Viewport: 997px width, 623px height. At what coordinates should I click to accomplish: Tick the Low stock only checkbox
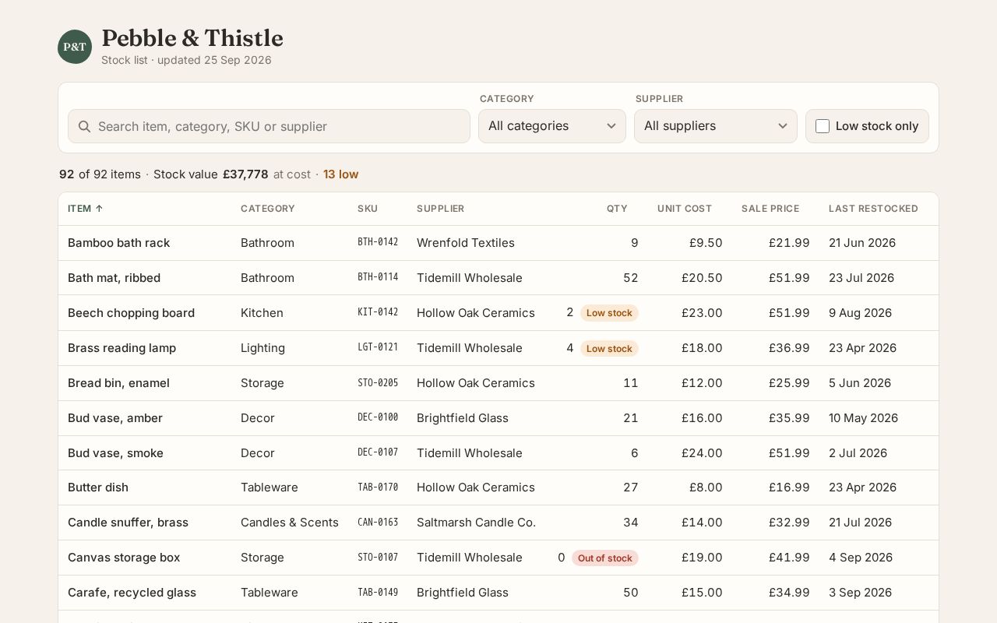pos(823,126)
